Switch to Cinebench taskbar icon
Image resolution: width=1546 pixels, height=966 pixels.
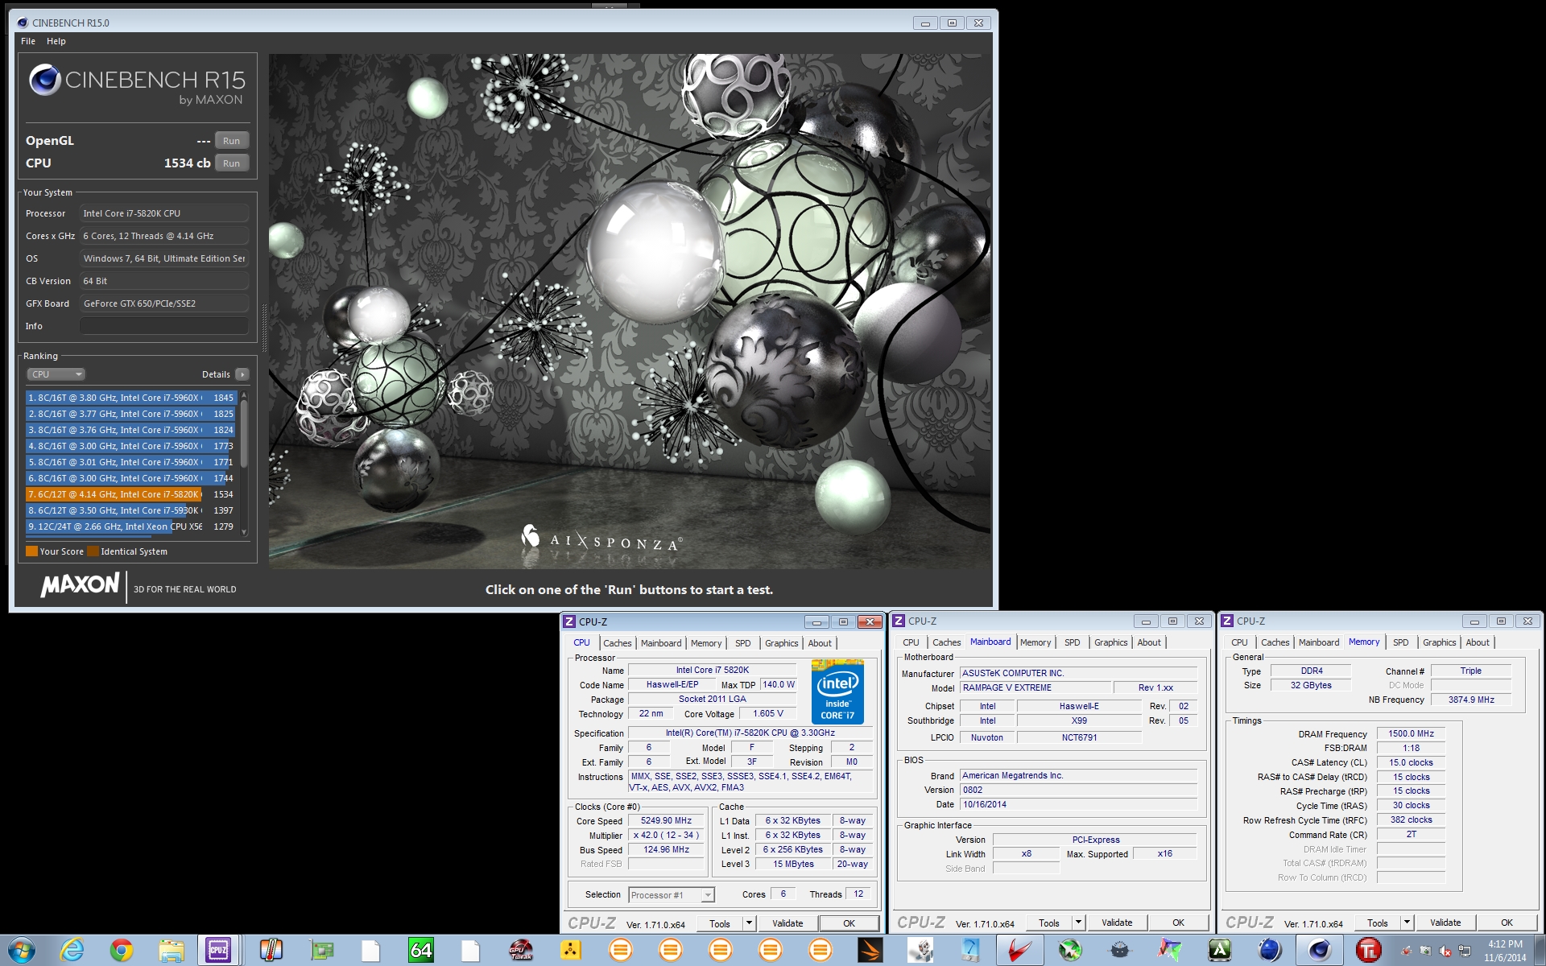coord(1319,950)
